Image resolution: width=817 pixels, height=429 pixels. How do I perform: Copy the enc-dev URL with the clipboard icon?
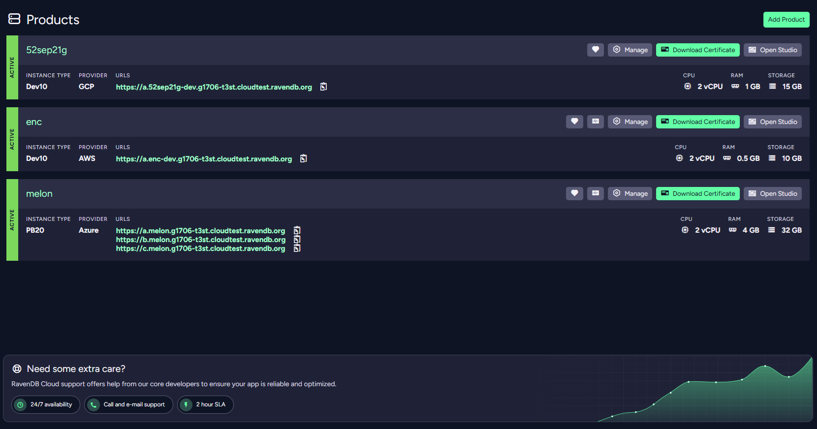[304, 158]
